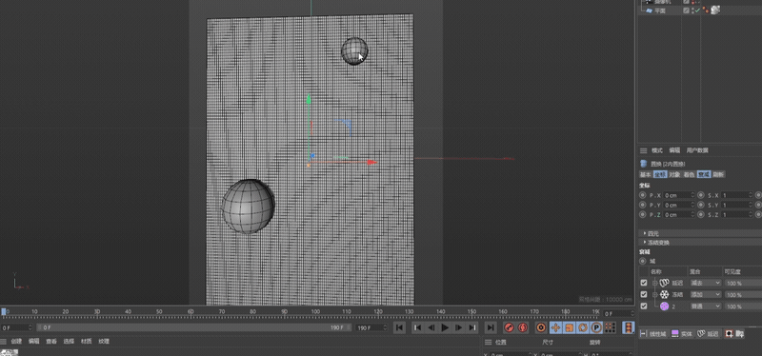Step forward one frame

click(x=458, y=327)
